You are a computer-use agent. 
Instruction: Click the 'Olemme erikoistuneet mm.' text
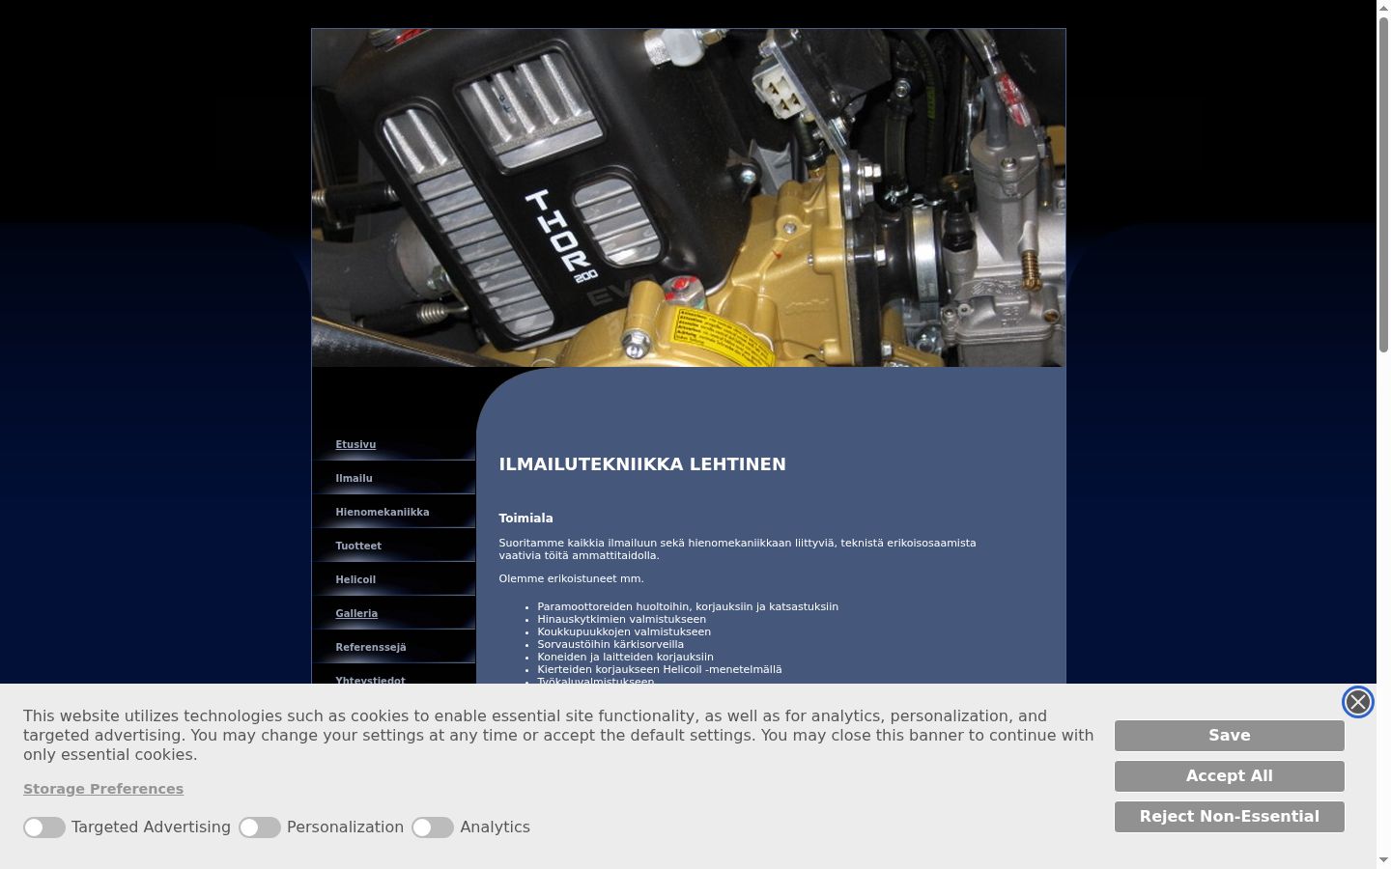[x=571, y=579]
